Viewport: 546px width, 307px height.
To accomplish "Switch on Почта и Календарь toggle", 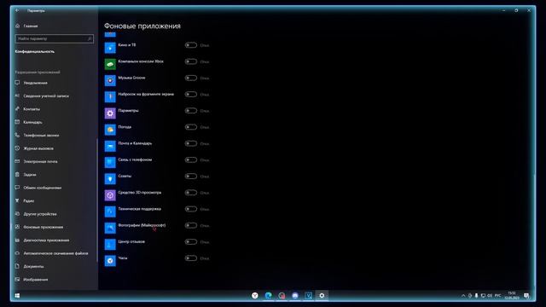I will [x=191, y=143].
